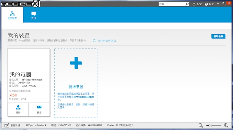Click serial CND62455GS in device card
This screenshot has height=130, width=233.
(24, 82)
